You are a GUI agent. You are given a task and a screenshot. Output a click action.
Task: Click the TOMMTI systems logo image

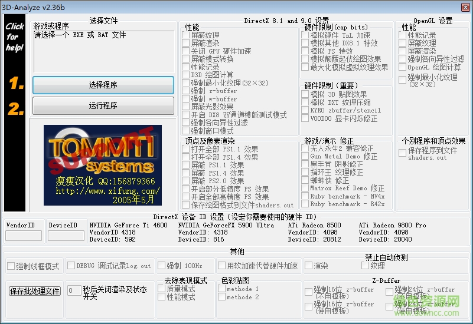click(103, 165)
